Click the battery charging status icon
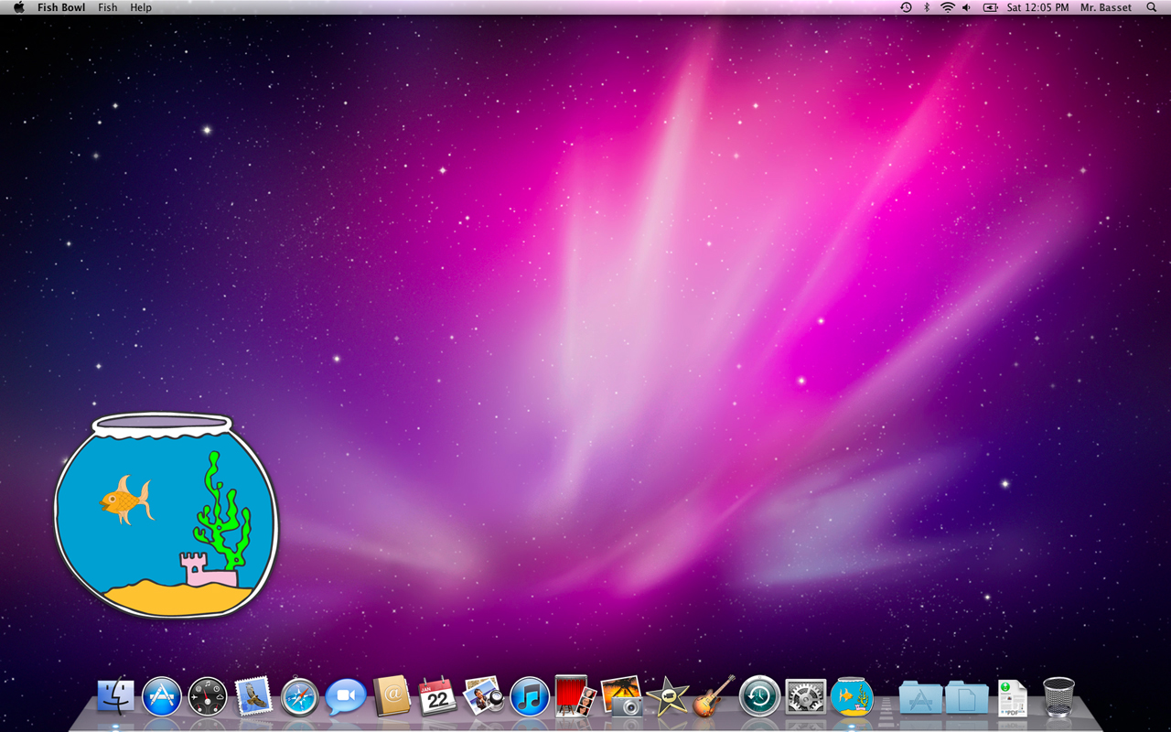This screenshot has width=1171, height=732. [x=991, y=7]
